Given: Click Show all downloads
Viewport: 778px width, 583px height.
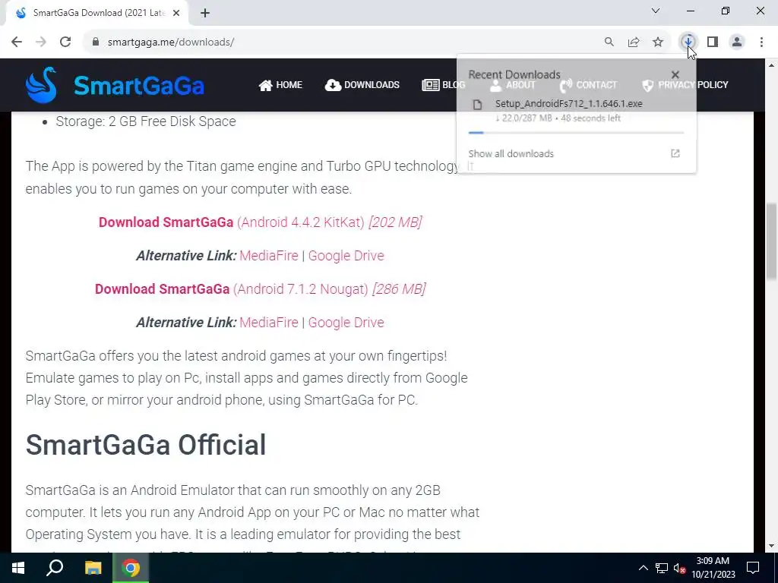Looking at the screenshot, I should point(511,153).
